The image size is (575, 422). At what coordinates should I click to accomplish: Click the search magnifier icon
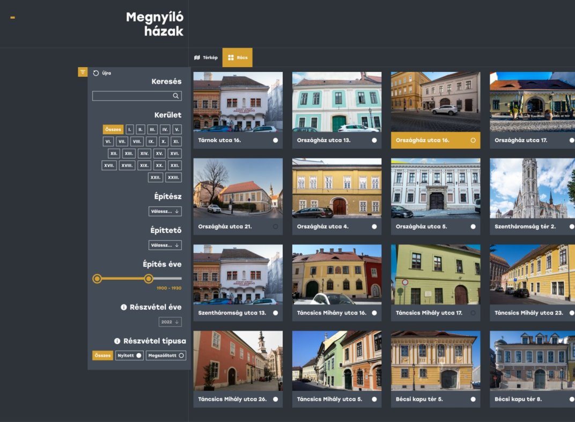coord(175,96)
